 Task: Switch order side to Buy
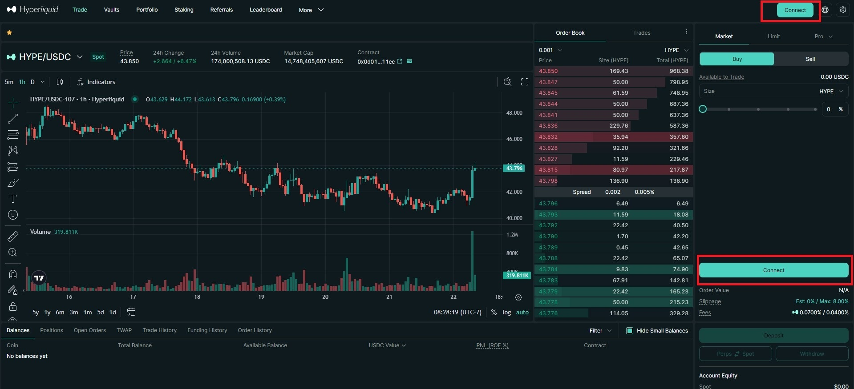(x=737, y=59)
